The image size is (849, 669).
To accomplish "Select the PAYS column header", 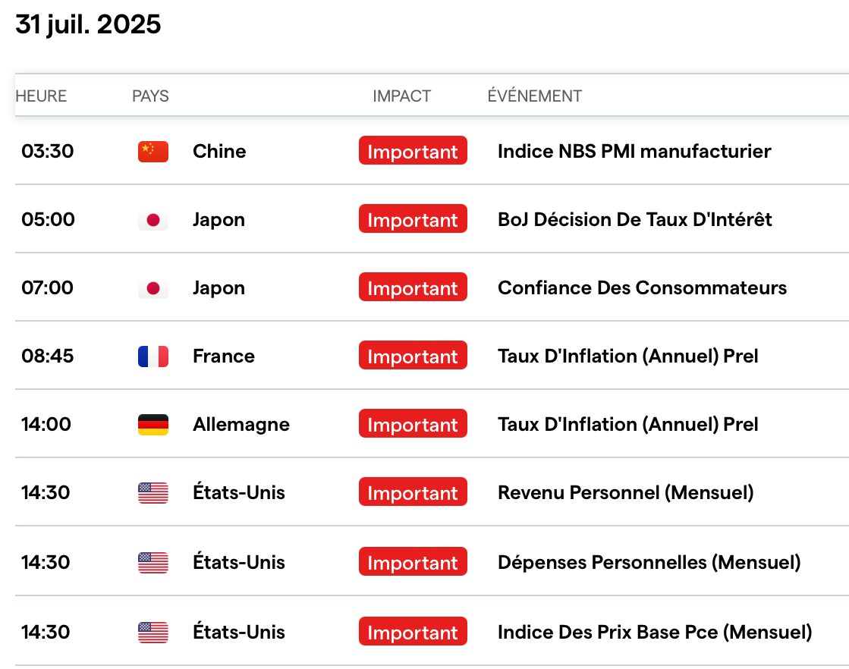I will point(150,96).
